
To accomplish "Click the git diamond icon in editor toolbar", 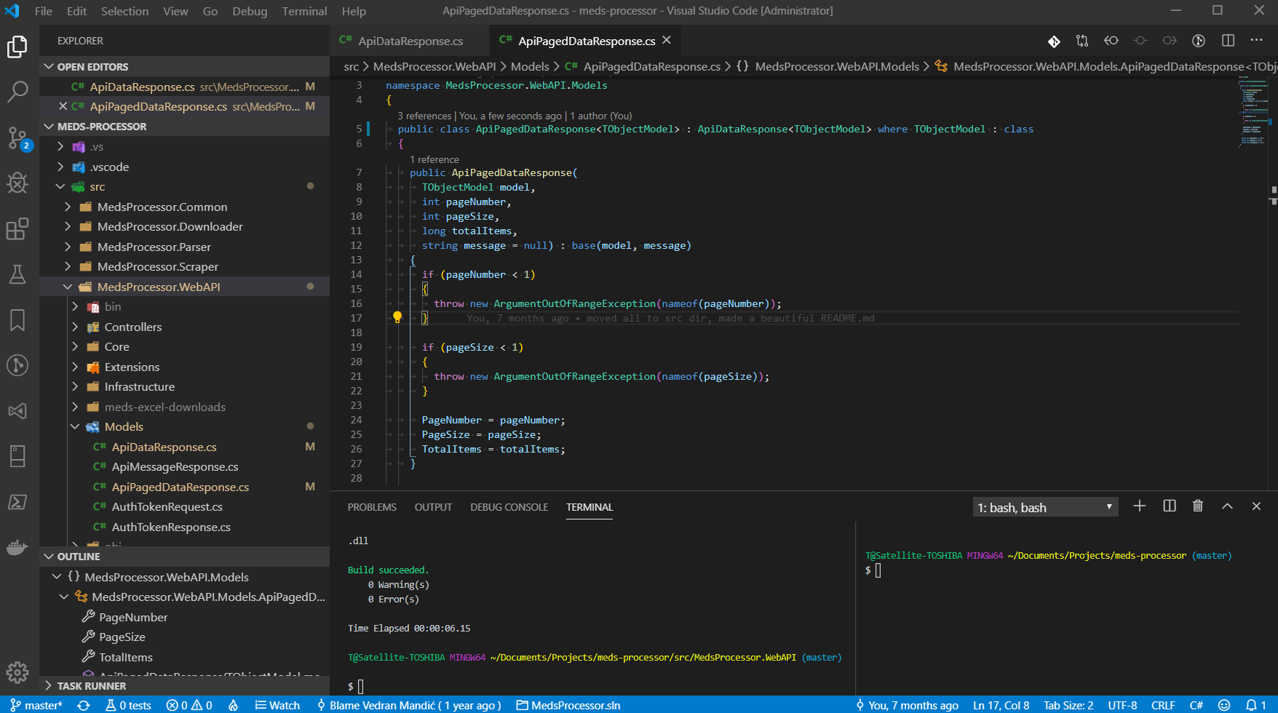I will [1054, 41].
